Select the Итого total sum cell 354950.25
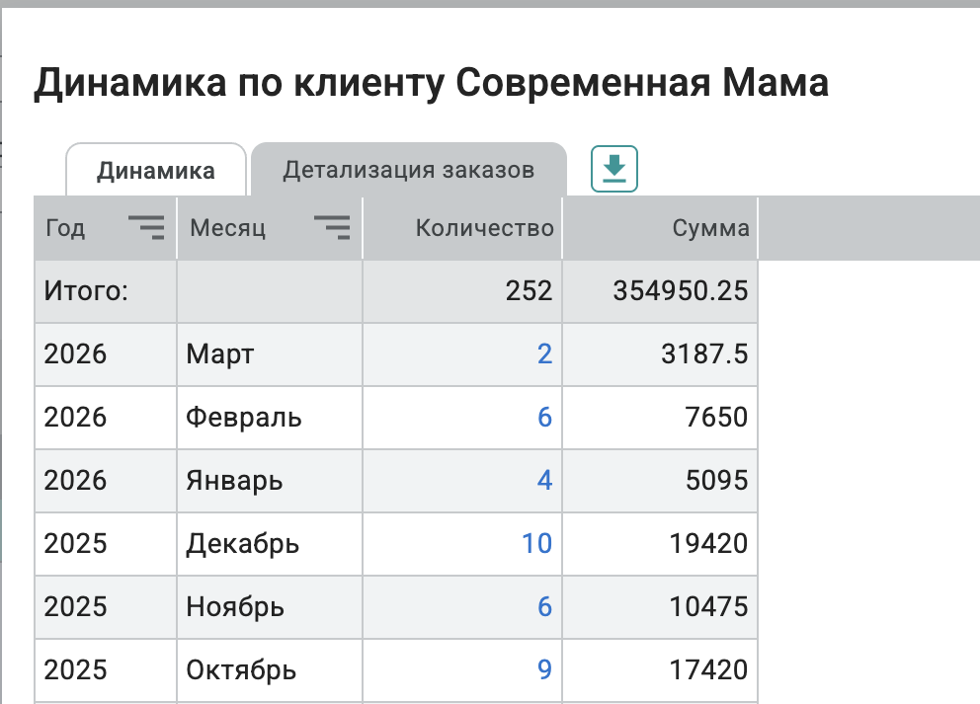980x704 pixels. [680, 291]
